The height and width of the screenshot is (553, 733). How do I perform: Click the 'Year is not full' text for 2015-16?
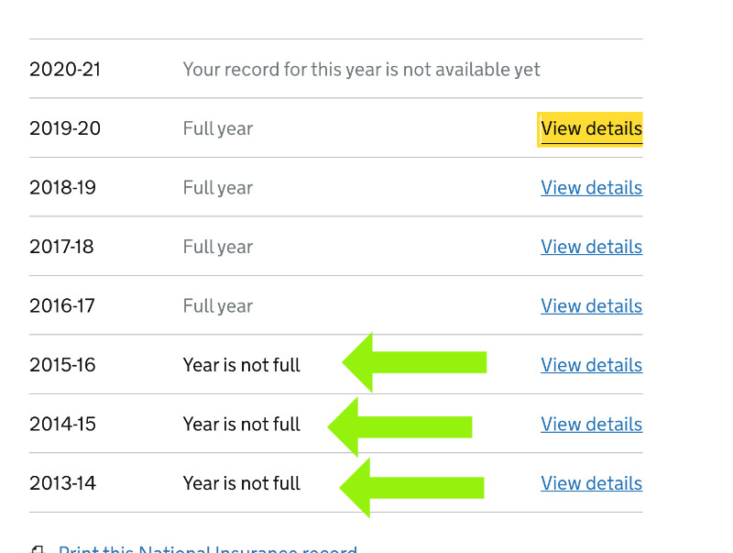point(242,365)
